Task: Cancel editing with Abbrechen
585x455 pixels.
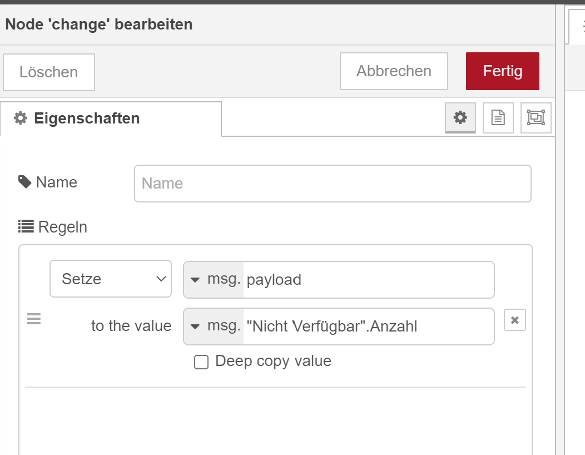Action: 394,71
